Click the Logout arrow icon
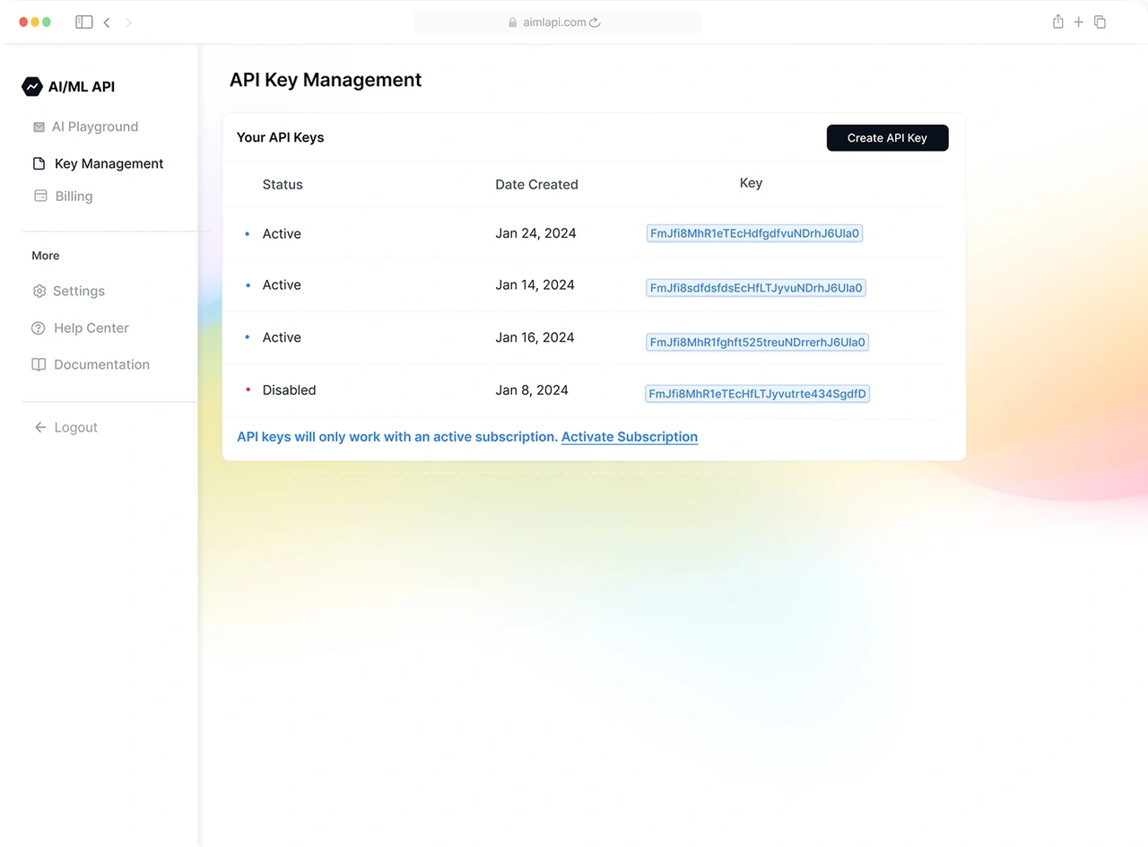This screenshot has width=1148, height=847. coord(39,427)
